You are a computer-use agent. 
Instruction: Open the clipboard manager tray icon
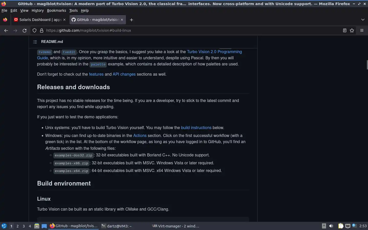point(341,226)
